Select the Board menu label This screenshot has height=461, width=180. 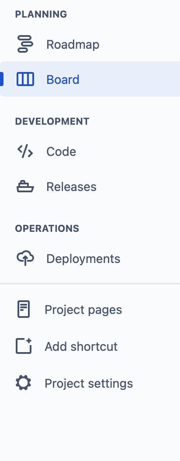[x=63, y=79]
